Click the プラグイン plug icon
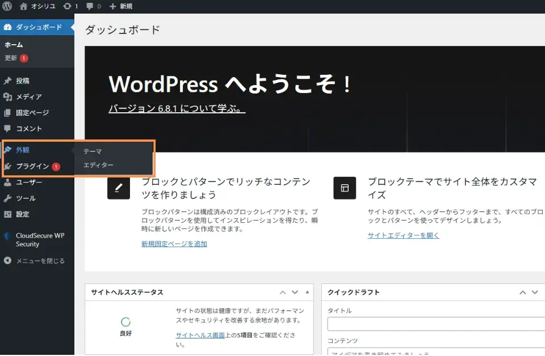The height and width of the screenshot is (356, 545). (x=7, y=166)
